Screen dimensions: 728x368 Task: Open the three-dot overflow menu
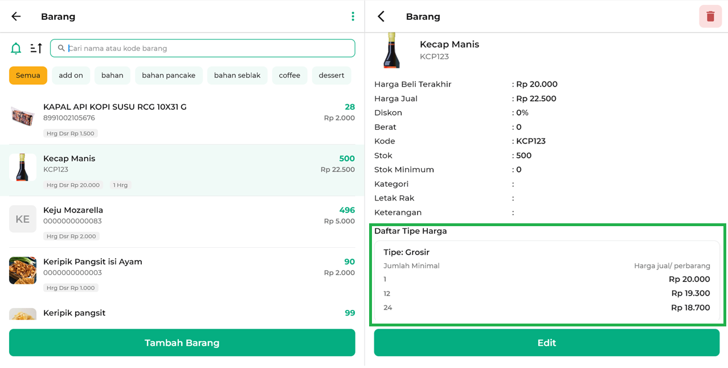pos(353,17)
